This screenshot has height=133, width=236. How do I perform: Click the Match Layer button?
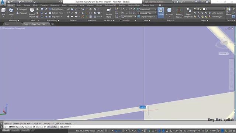(215, 17)
